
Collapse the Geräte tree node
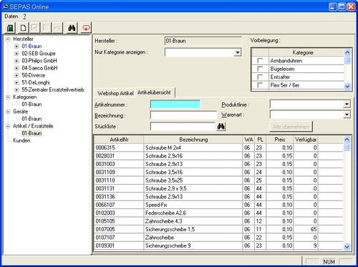pyautogui.click(x=8, y=112)
